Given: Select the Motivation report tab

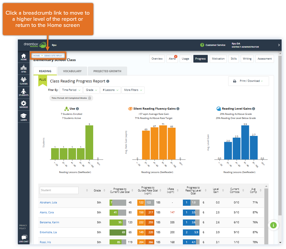Looking at the screenshot, I should pyautogui.click(x=218, y=59).
